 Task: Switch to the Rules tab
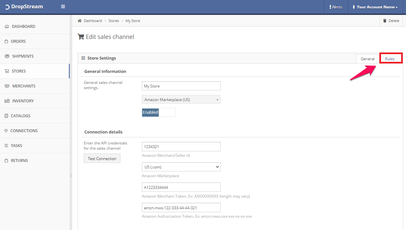pyautogui.click(x=390, y=59)
